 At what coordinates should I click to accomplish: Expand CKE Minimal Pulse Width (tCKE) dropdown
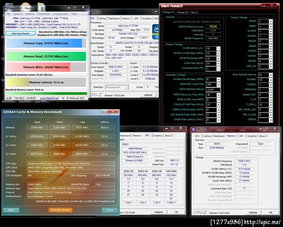tap(218, 115)
